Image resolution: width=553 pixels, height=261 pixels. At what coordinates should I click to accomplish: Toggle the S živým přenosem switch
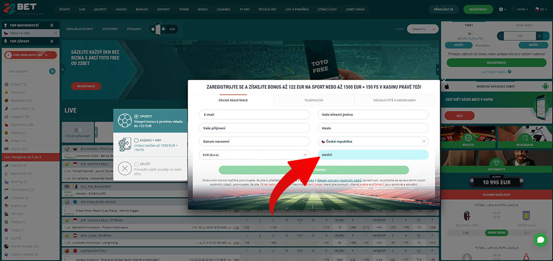[x=77, y=130]
